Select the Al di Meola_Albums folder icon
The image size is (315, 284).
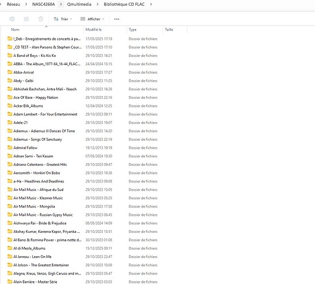click(x=10, y=248)
